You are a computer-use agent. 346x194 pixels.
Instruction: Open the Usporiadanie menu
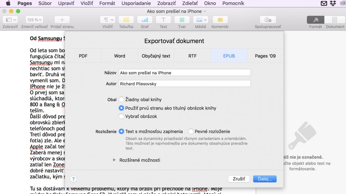[x=136, y=3]
